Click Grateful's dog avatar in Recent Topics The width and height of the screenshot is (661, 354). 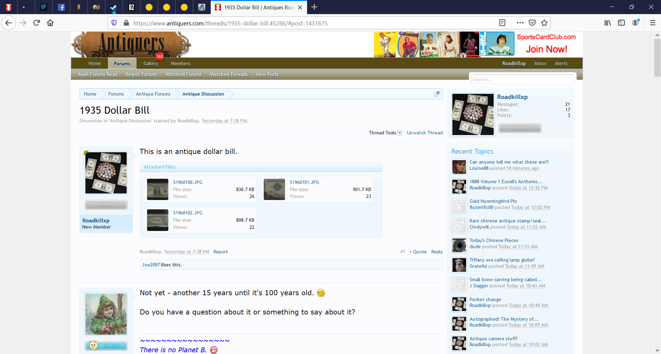459,265
